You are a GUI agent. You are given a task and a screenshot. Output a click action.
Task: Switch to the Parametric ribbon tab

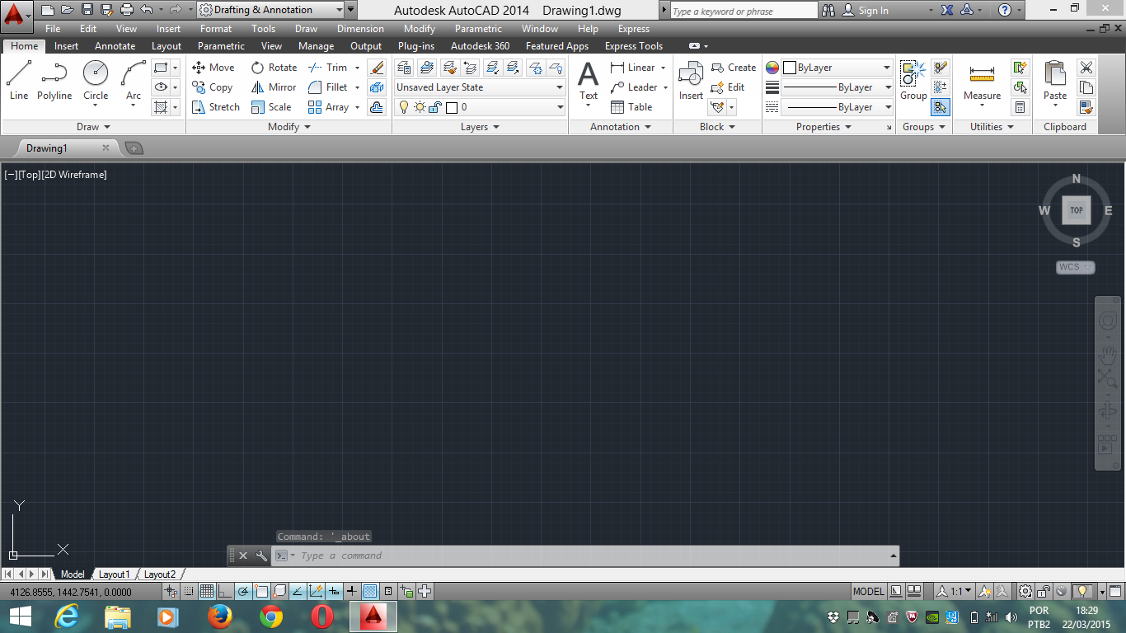(x=221, y=46)
